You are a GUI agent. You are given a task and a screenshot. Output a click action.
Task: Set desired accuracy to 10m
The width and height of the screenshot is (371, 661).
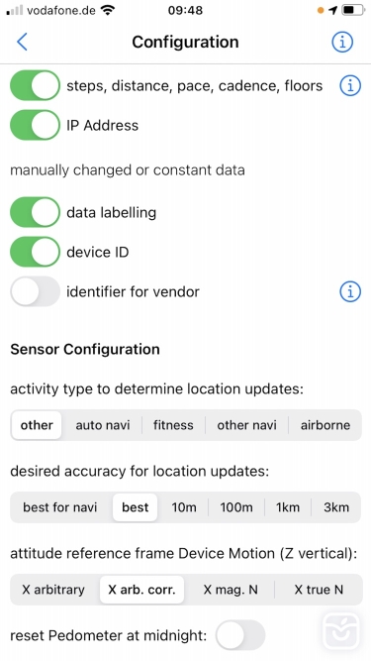(x=184, y=507)
